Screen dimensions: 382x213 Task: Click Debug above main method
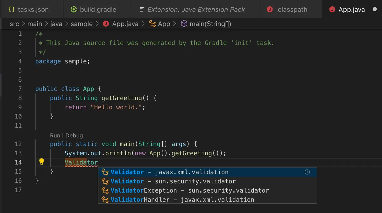(x=74, y=136)
